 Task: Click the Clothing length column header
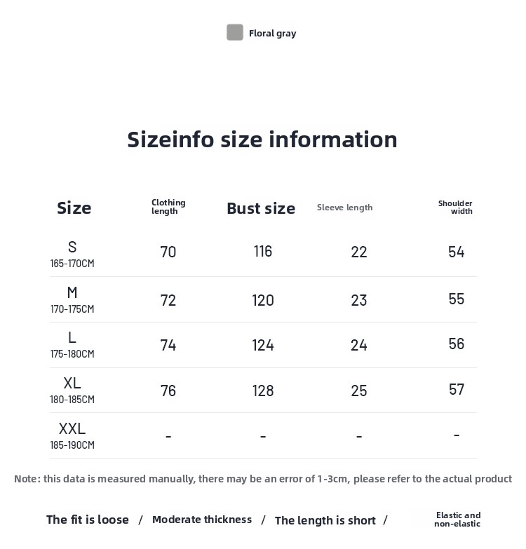(x=168, y=207)
